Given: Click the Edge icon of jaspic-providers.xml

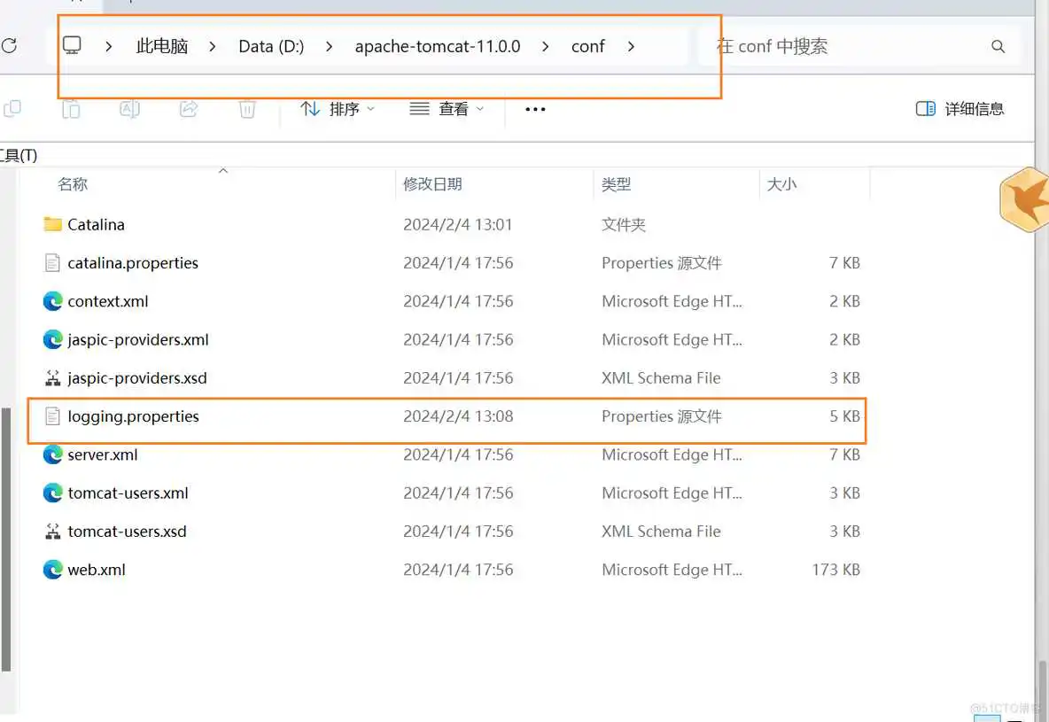Looking at the screenshot, I should [x=53, y=339].
